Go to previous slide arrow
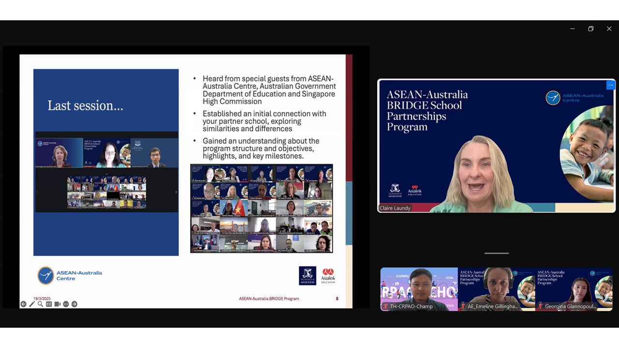The width and height of the screenshot is (619, 348). tap(23, 304)
